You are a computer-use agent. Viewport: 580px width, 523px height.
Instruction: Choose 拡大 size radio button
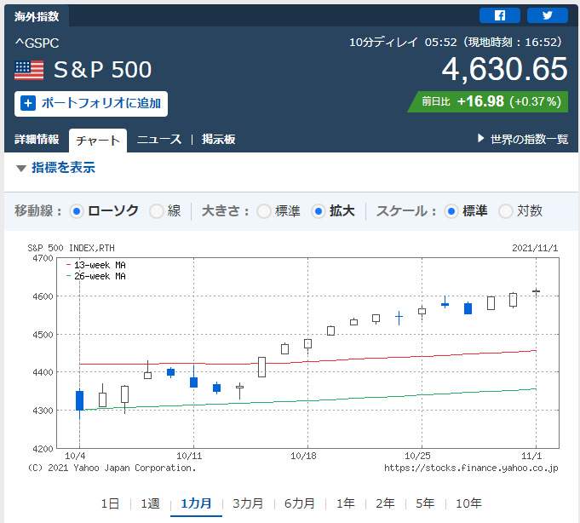pyautogui.click(x=319, y=211)
